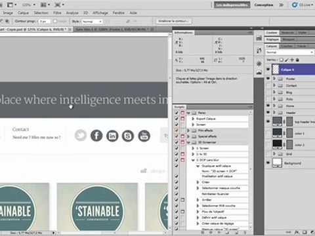Toggle the Lissage checkbox

click(x=55, y=21)
